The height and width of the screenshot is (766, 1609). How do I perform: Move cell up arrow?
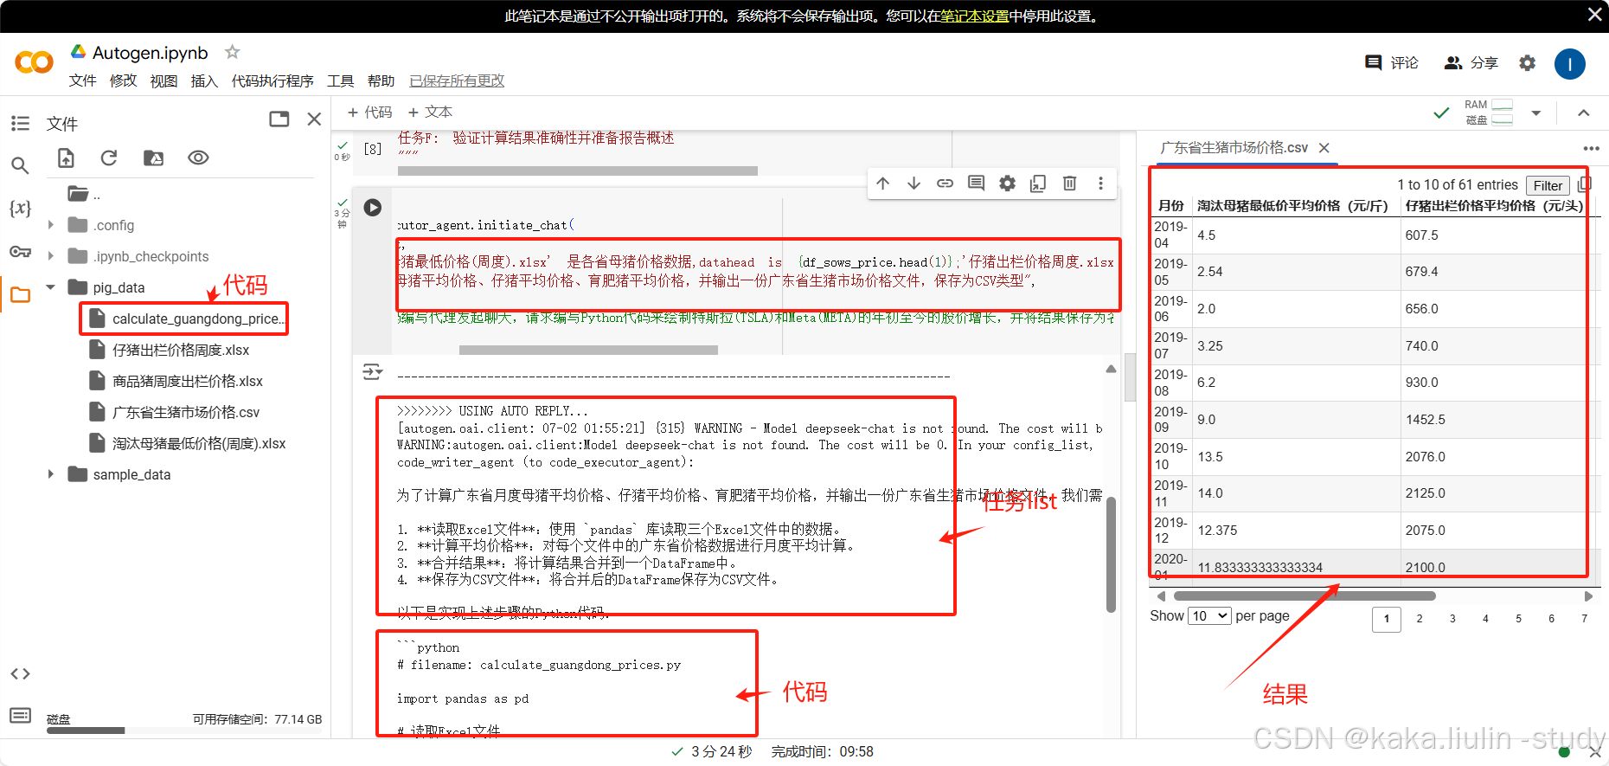882,183
